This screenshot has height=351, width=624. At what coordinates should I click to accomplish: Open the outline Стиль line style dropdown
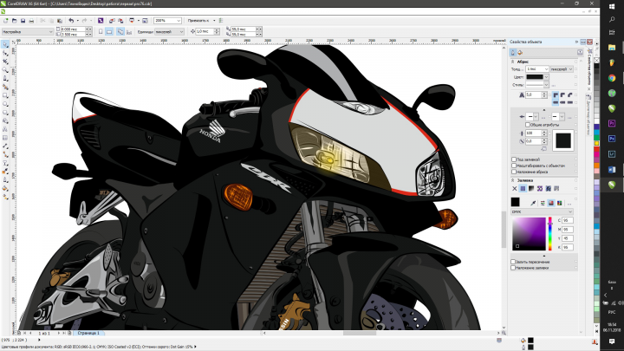[x=546, y=85]
